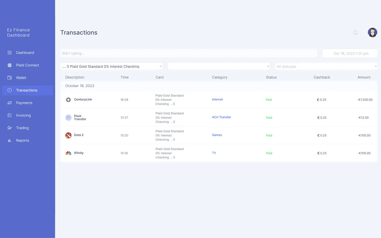The image size is (381, 238).
Task: Click the € 0.25 cashback in Xfinity row
Action: coord(322,153)
